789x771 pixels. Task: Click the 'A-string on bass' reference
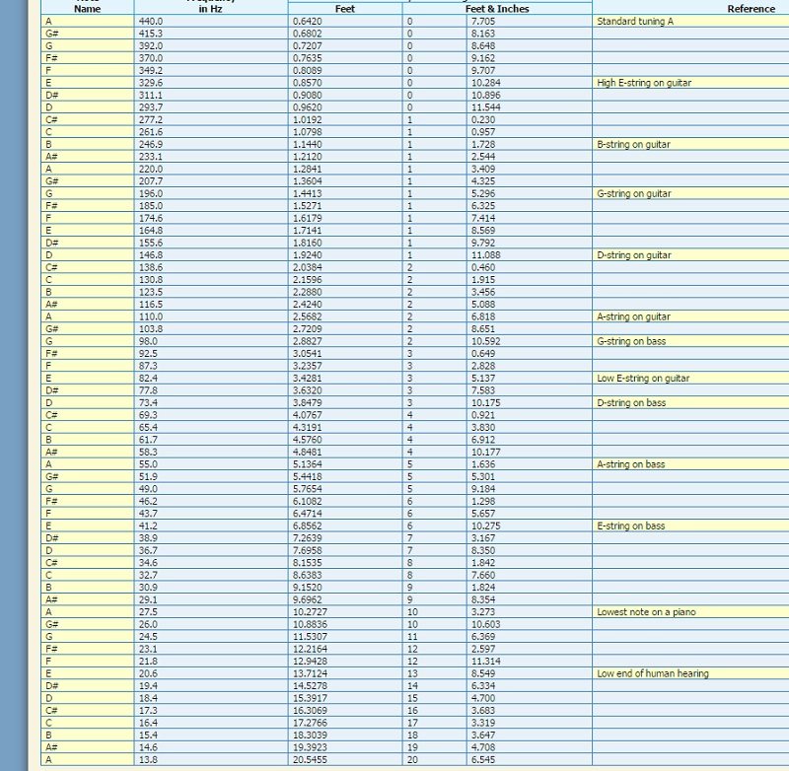[x=690, y=464]
